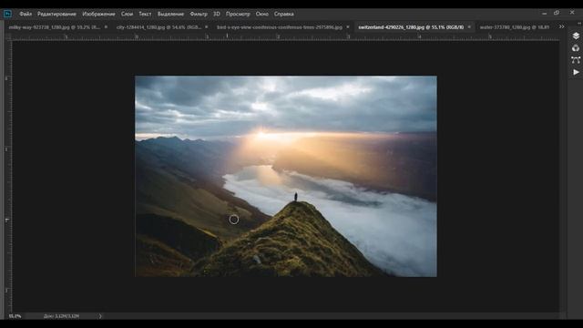Click the horizontal ruler at the top
This screenshot has height=328, width=583.
point(284,36)
